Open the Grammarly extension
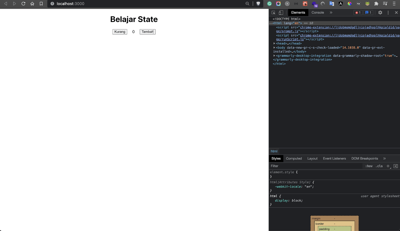This screenshot has height=231, width=400. click(x=269, y=4)
